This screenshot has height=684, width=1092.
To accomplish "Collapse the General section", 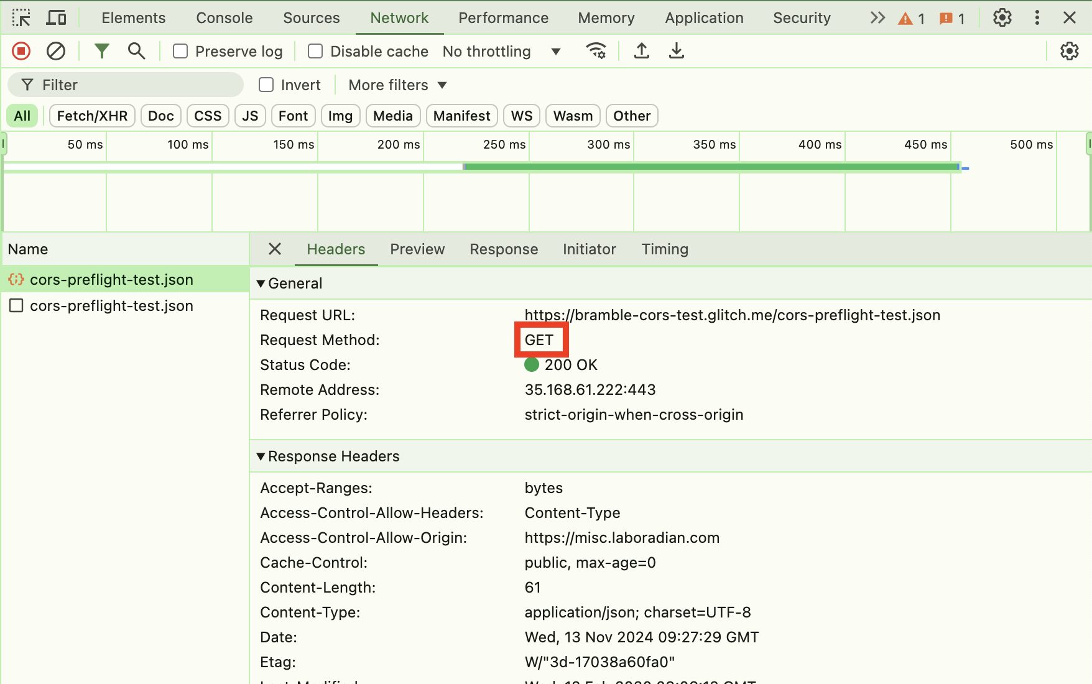I will pyautogui.click(x=290, y=284).
